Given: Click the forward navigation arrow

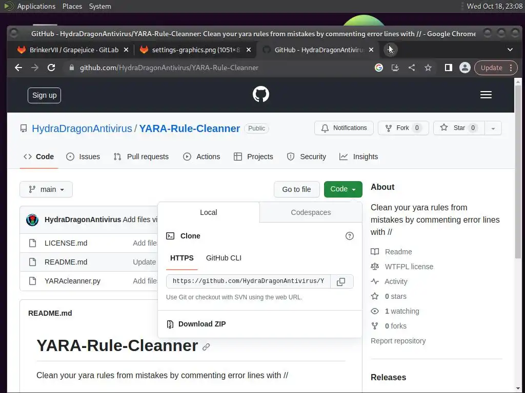Looking at the screenshot, I should click(x=35, y=68).
